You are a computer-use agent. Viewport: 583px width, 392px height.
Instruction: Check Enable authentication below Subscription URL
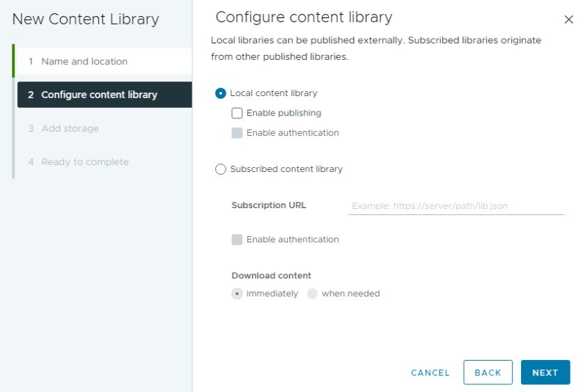[237, 240]
